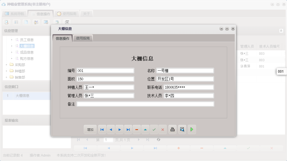Jump to first record with navigation icon

click(102, 129)
